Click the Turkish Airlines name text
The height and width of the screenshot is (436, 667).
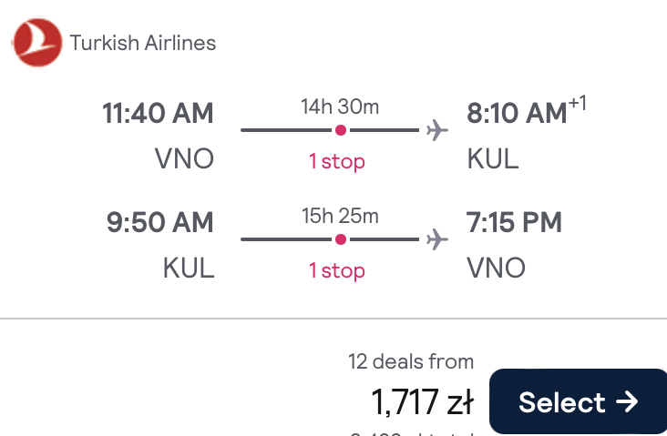point(143,43)
